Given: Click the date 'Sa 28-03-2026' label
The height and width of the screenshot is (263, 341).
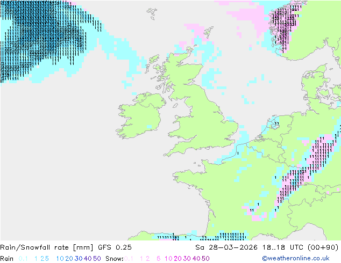Looking at the screenshot, I should click(226, 247).
